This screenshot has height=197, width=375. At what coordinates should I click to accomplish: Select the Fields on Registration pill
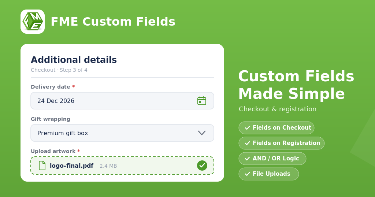tap(282, 143)
